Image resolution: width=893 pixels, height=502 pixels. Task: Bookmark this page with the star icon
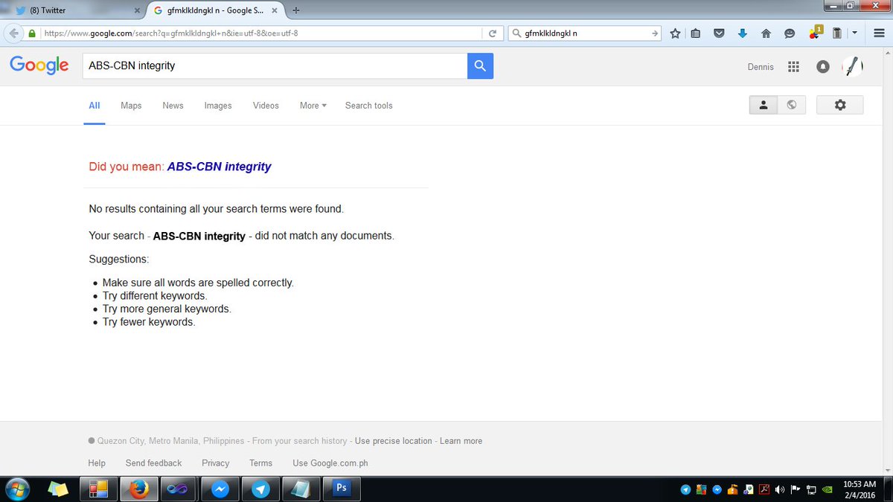675,33
